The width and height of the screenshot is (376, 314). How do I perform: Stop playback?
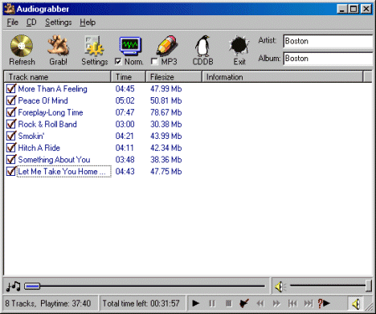pos(228,304)
